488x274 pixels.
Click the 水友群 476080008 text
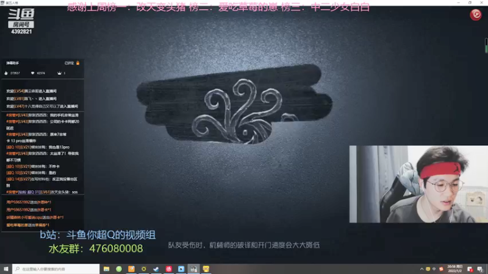(96, 248)
